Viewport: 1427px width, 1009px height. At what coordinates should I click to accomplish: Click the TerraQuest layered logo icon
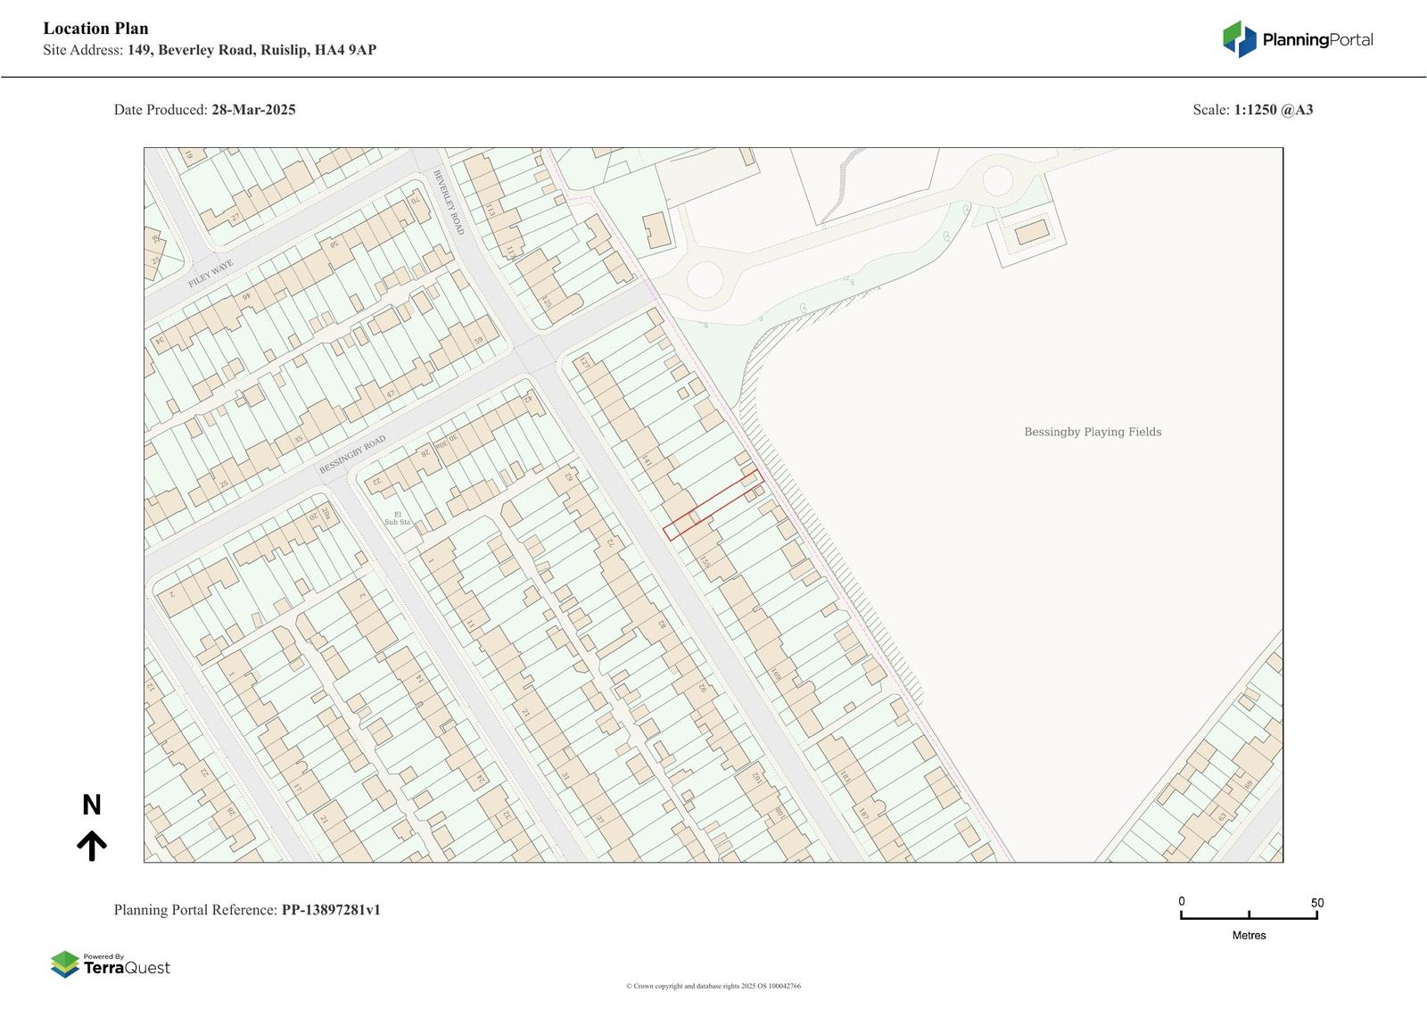pyautogui.click(x=64, y=964)
